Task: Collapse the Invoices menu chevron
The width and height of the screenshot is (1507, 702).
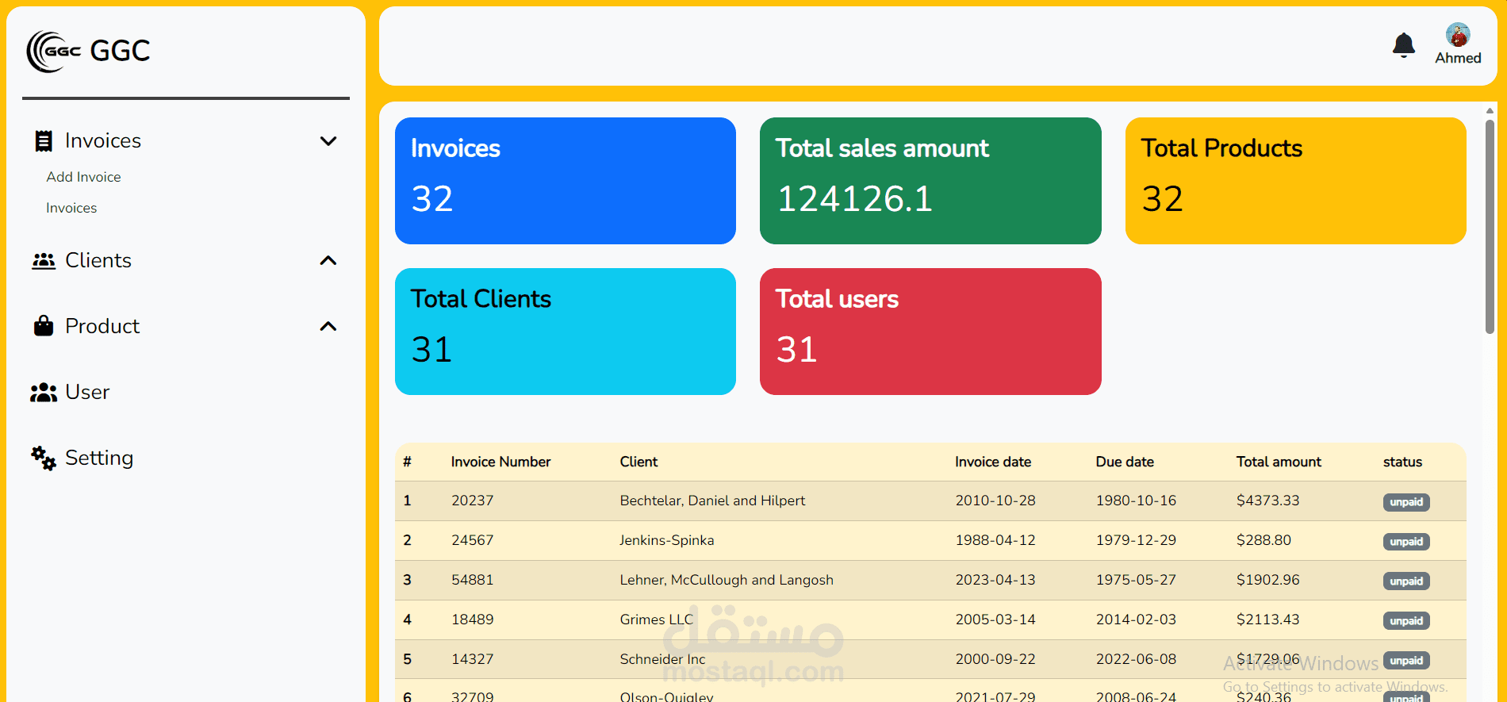Action: [328, 141]
